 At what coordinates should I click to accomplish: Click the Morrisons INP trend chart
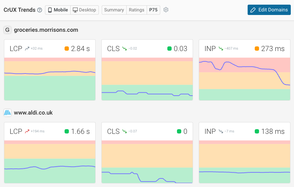pyautogui.click(x=244, y=79)
